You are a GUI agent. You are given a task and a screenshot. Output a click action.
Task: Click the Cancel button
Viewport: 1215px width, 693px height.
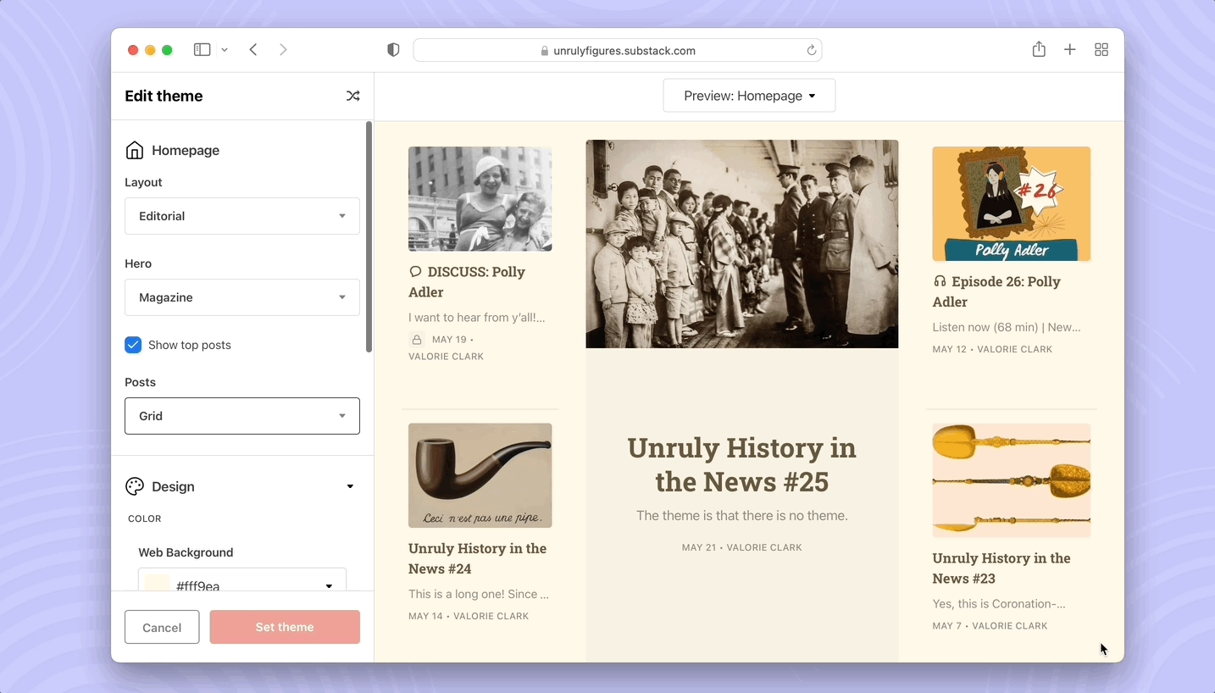(x=162, y=627)
